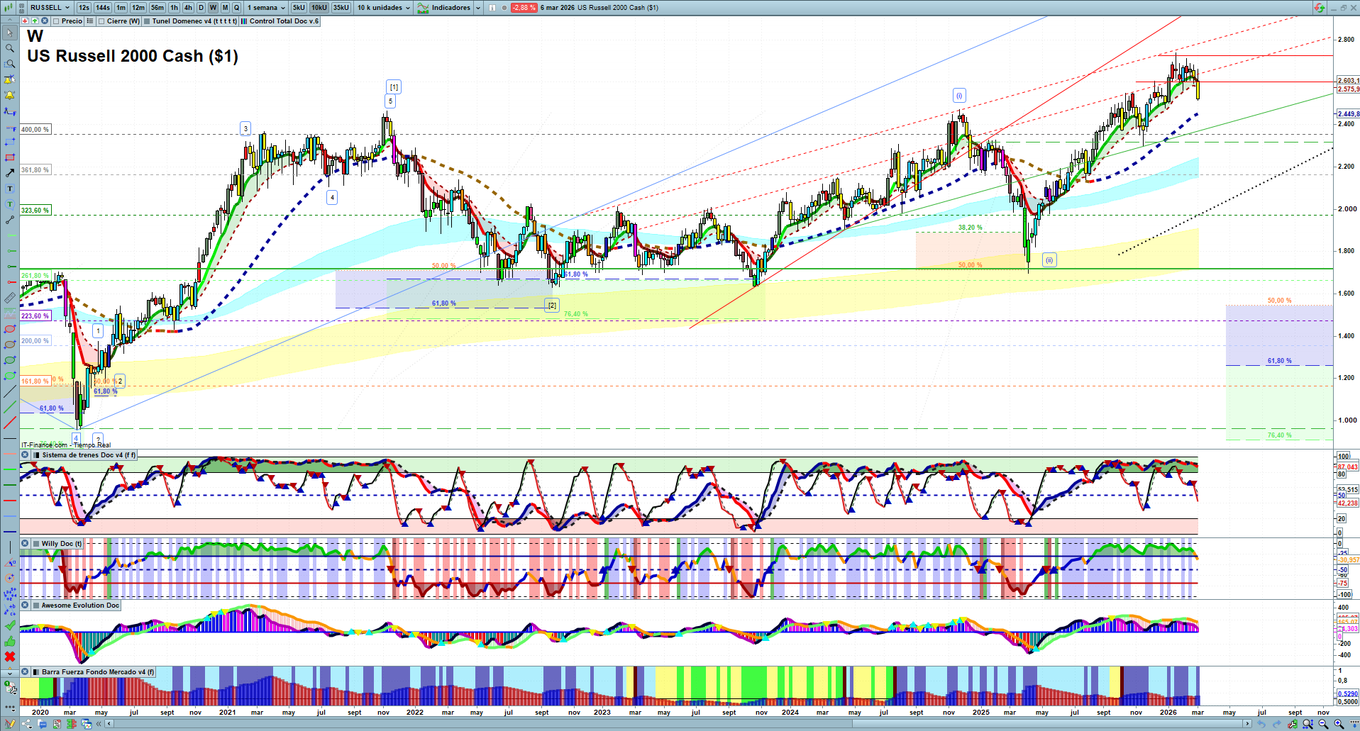Choose the green checkmark tool
Image resolution: width=1360 pixels, height=731 pixels.
(10, 625)
